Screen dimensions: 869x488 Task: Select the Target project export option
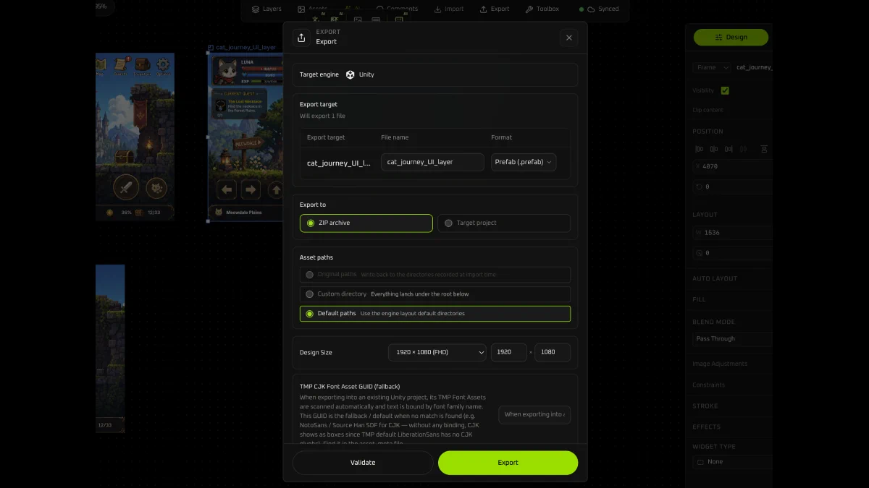coord(504,223)
